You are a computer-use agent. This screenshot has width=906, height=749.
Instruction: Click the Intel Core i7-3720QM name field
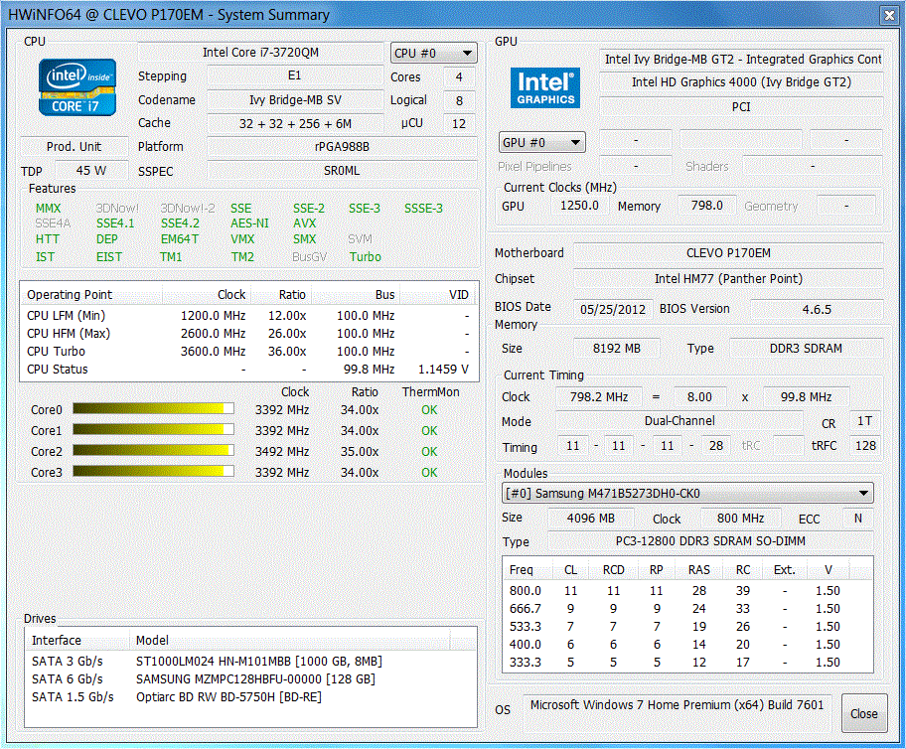click(260, 53)
